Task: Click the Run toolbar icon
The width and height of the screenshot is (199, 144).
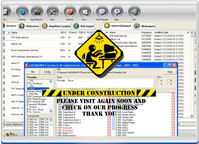Action: (x=85, y=12)
